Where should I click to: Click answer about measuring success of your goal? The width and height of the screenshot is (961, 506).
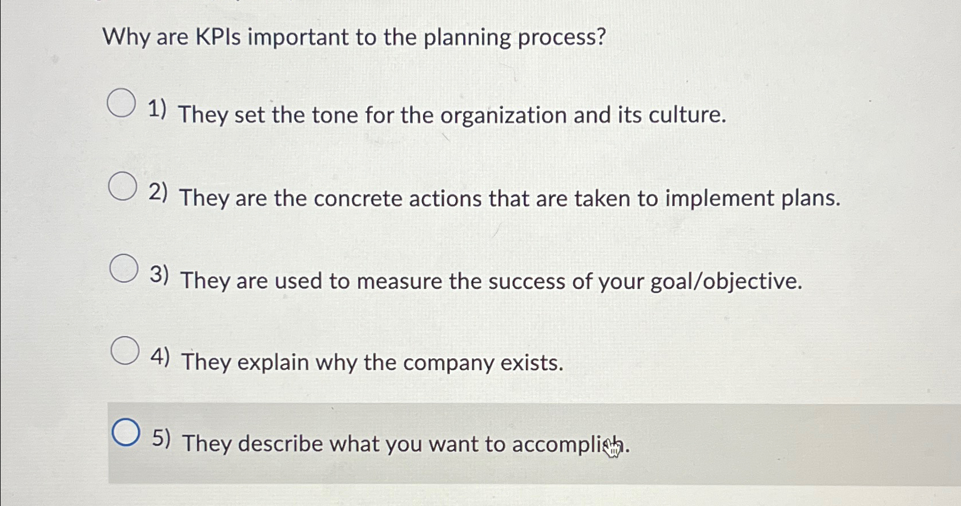point(491,282)
